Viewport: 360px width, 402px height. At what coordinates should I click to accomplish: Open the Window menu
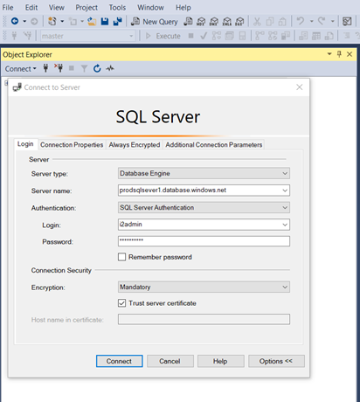150,7
